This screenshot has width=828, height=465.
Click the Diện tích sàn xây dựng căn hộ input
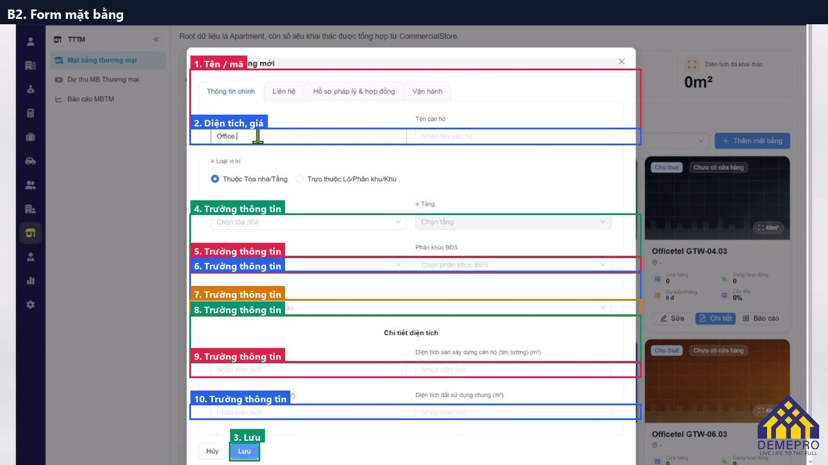513,369
